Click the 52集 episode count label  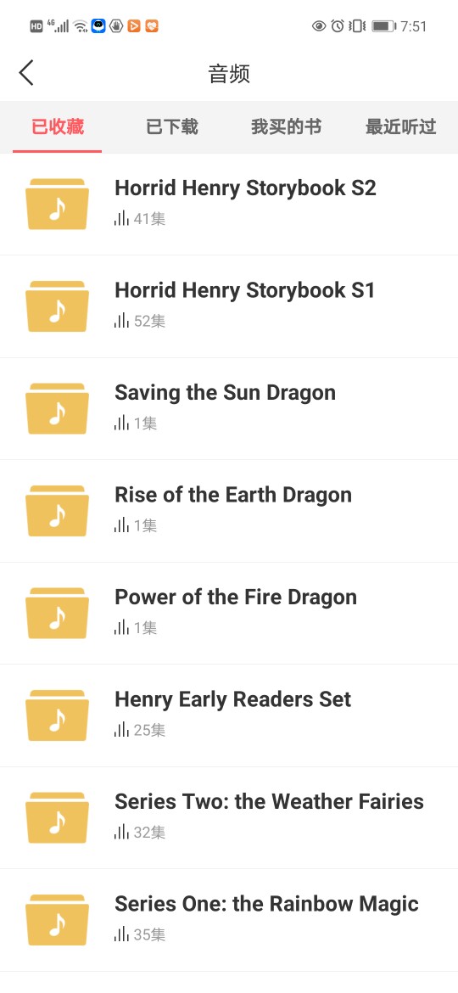[x=149, y=321]
